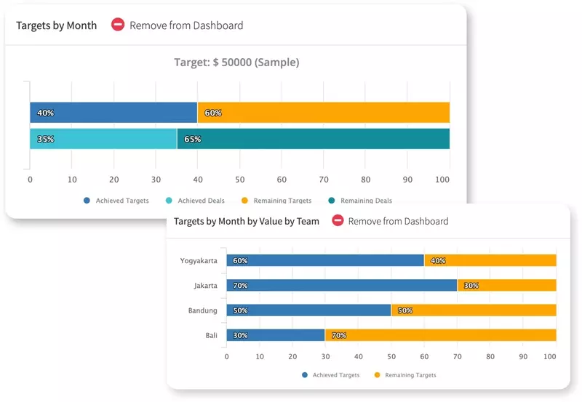
Task: Toggle Remaining Deals legend entry
Action: (x=360, y=200)
